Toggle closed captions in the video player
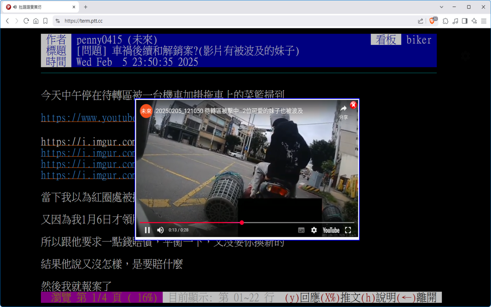This screenshot has height=307, width=491. pyautogui.click(x=301, y=230)
